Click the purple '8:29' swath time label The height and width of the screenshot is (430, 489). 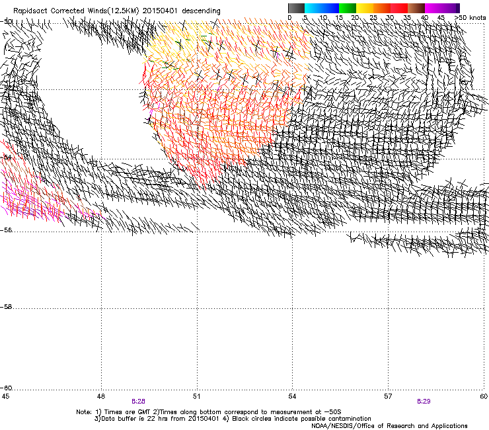[x=424, y=402]
